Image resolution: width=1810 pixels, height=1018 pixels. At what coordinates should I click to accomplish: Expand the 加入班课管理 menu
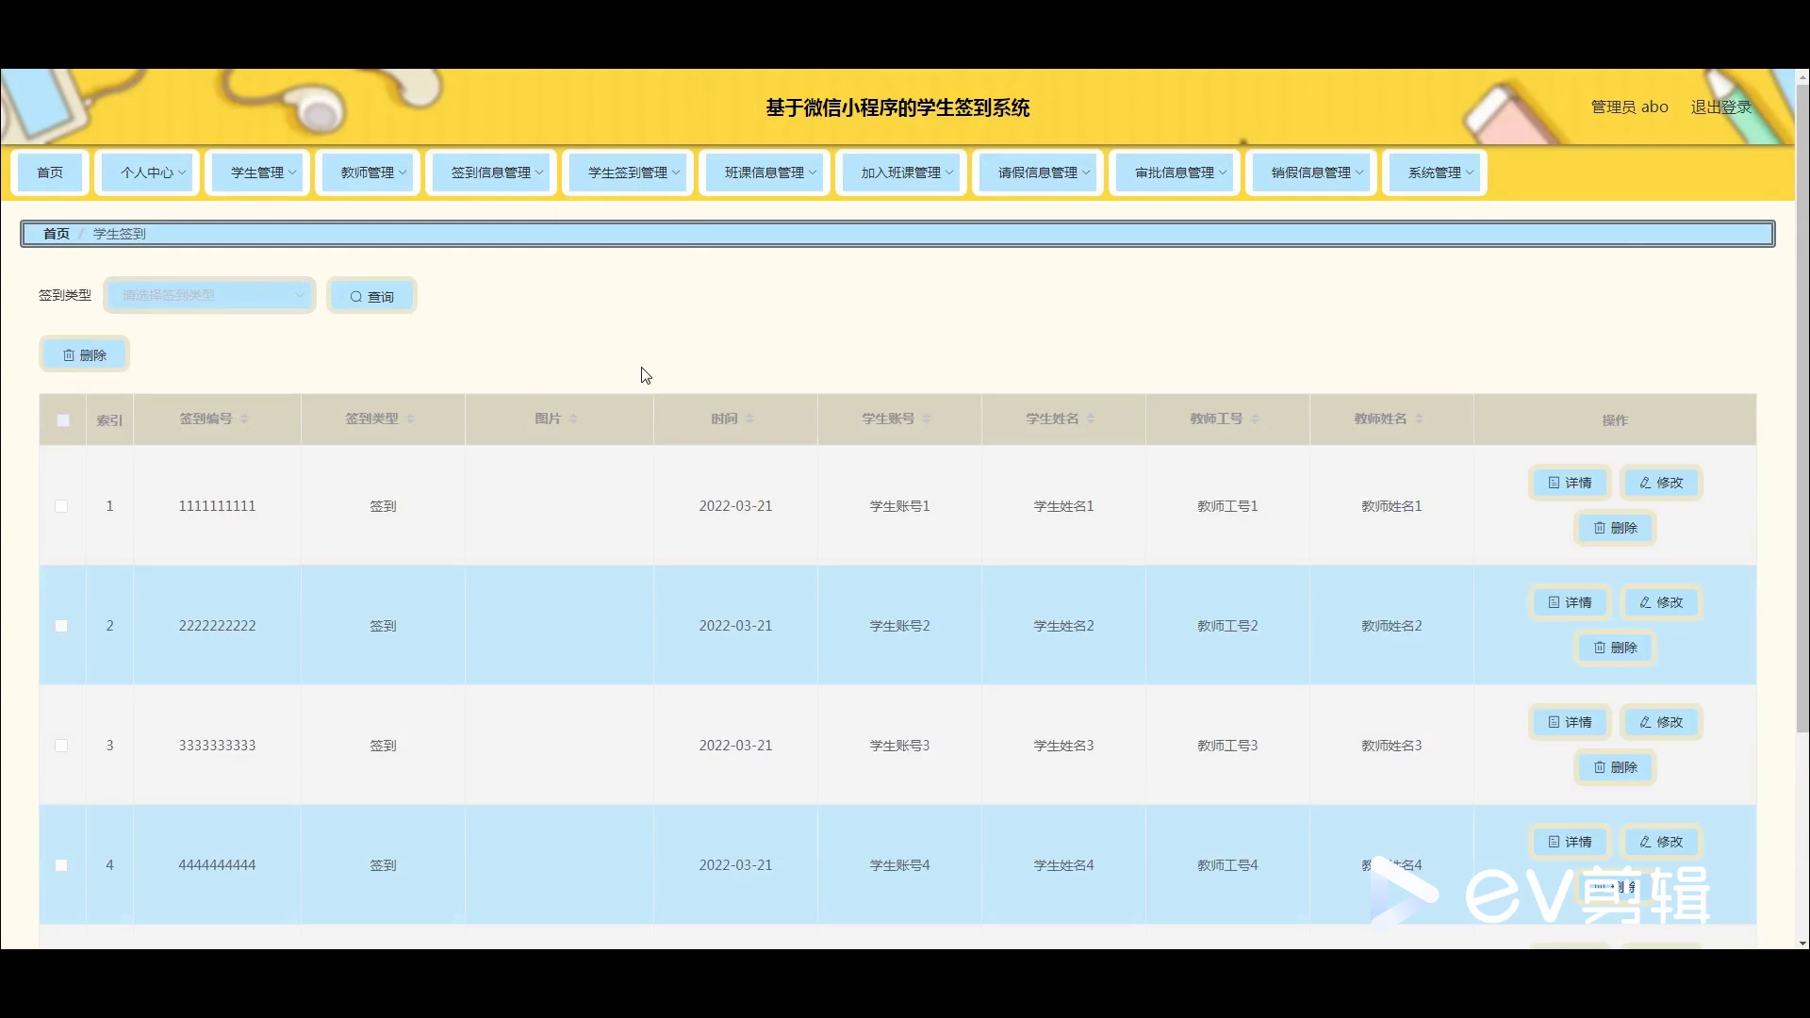[x=901, y=172]
